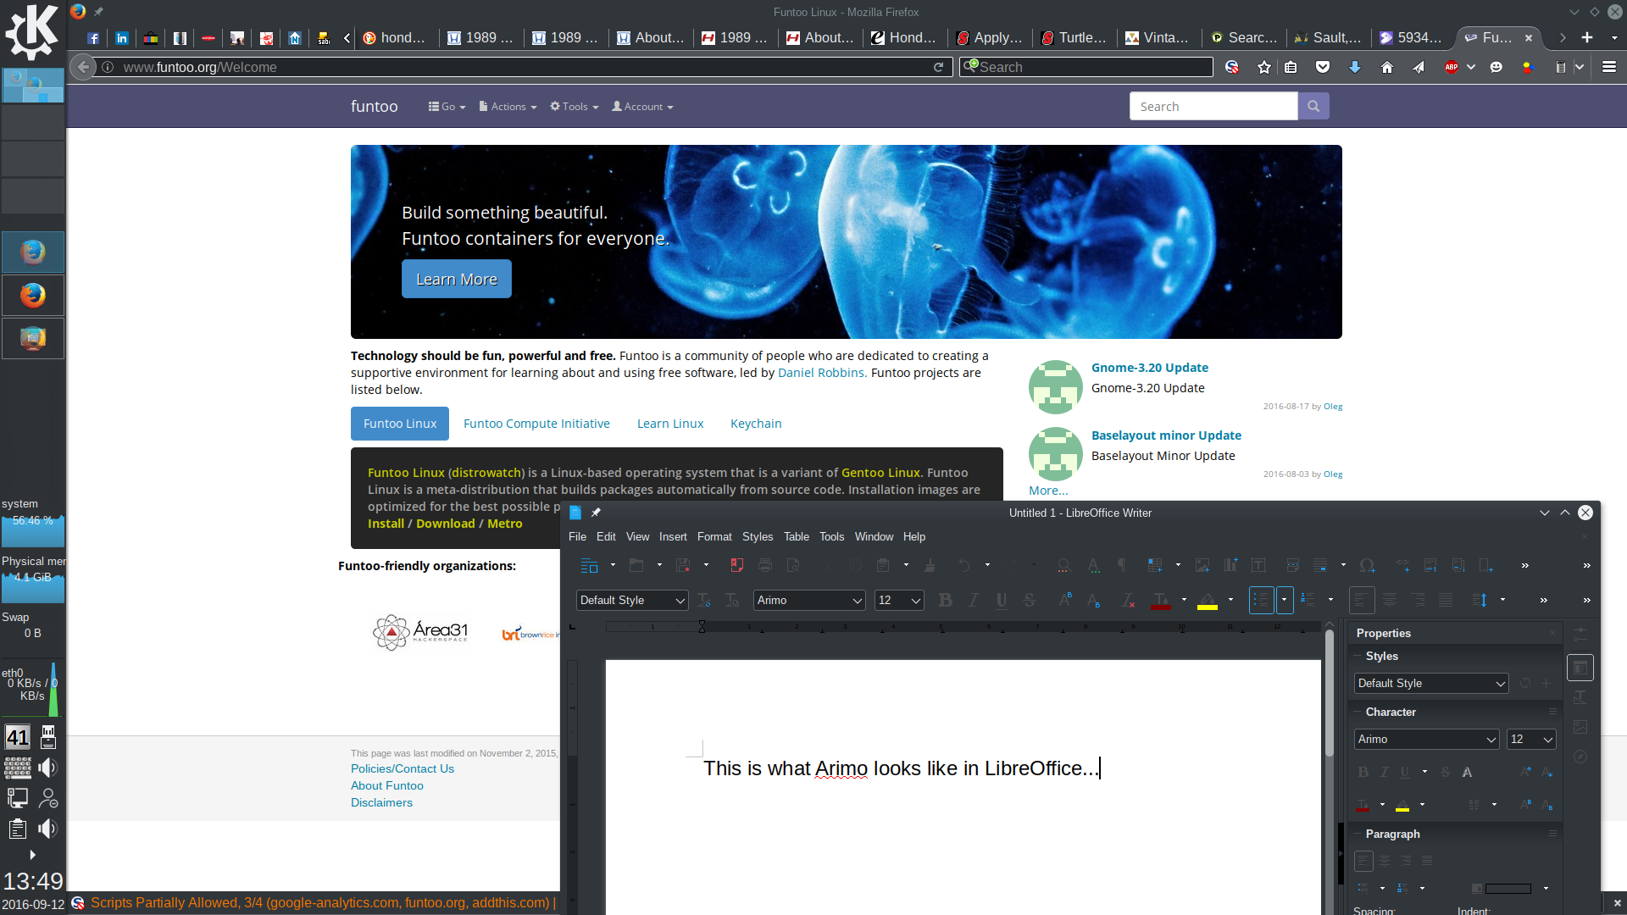The width and height of the screenshot is (1627, 915).
Task: Open font color dropdown arrow in toolbar
Action: pyautogui.click(x=1184, y=600)
